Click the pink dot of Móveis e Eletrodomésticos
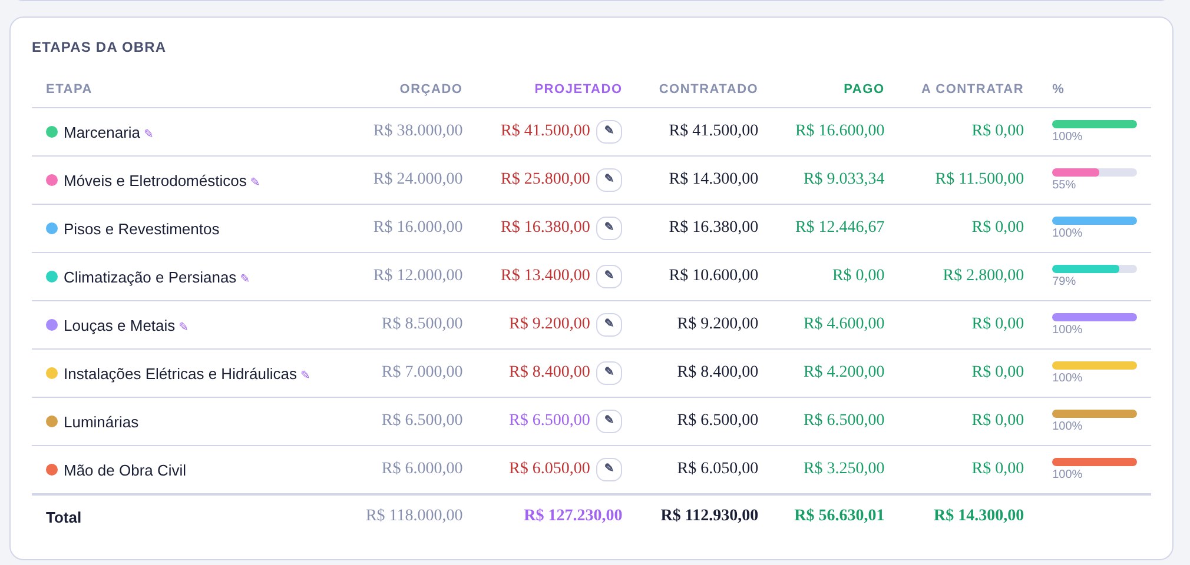 coord(52,180)
